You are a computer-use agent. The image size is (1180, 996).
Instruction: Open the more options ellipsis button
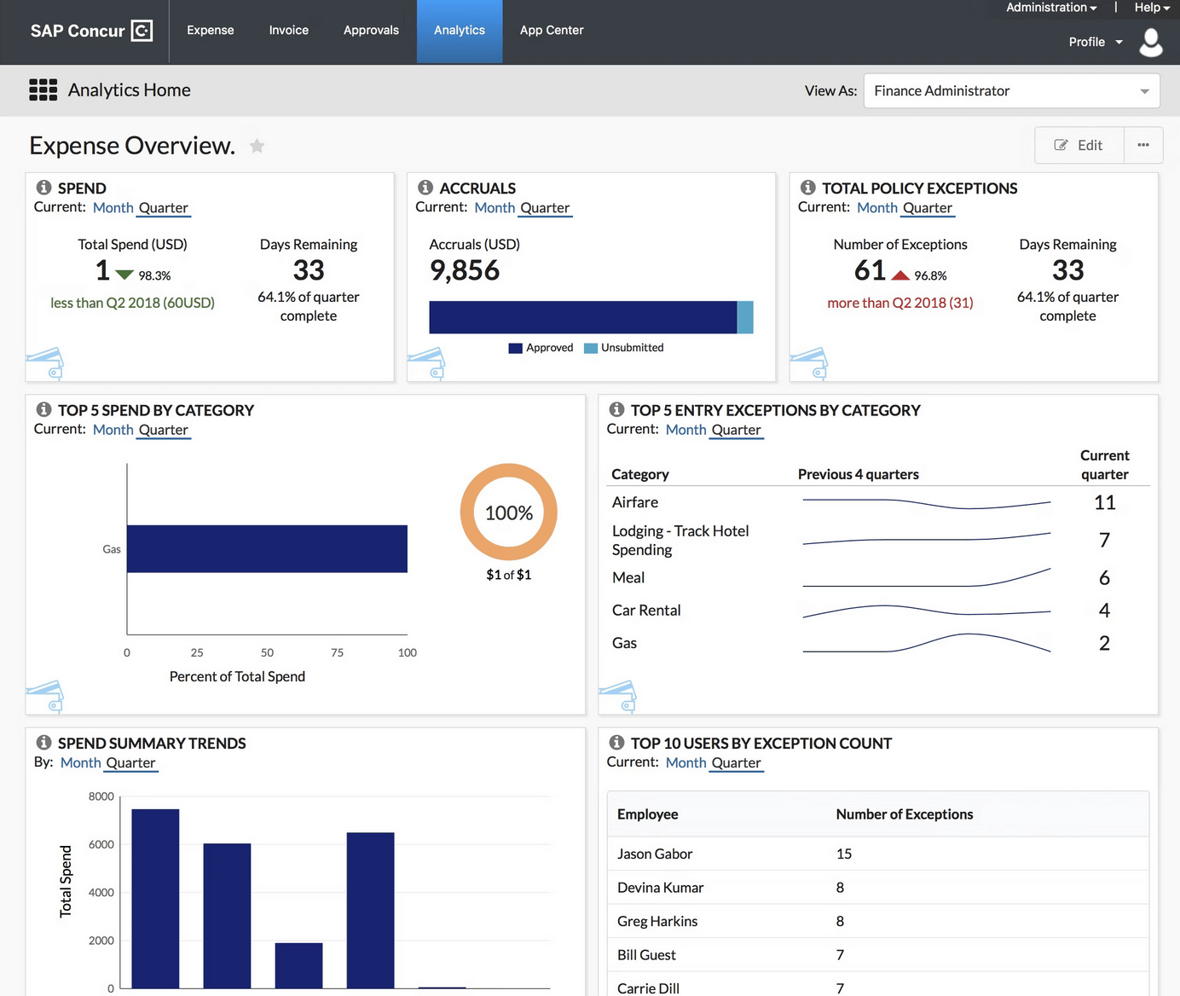point(1142,145)
